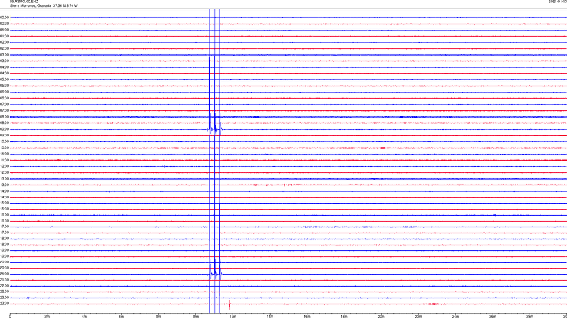Select the 21:00 trace time label

(4, 274)
